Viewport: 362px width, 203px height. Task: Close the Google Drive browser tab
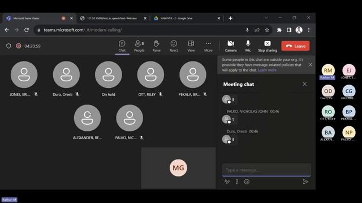coord(219,18)
